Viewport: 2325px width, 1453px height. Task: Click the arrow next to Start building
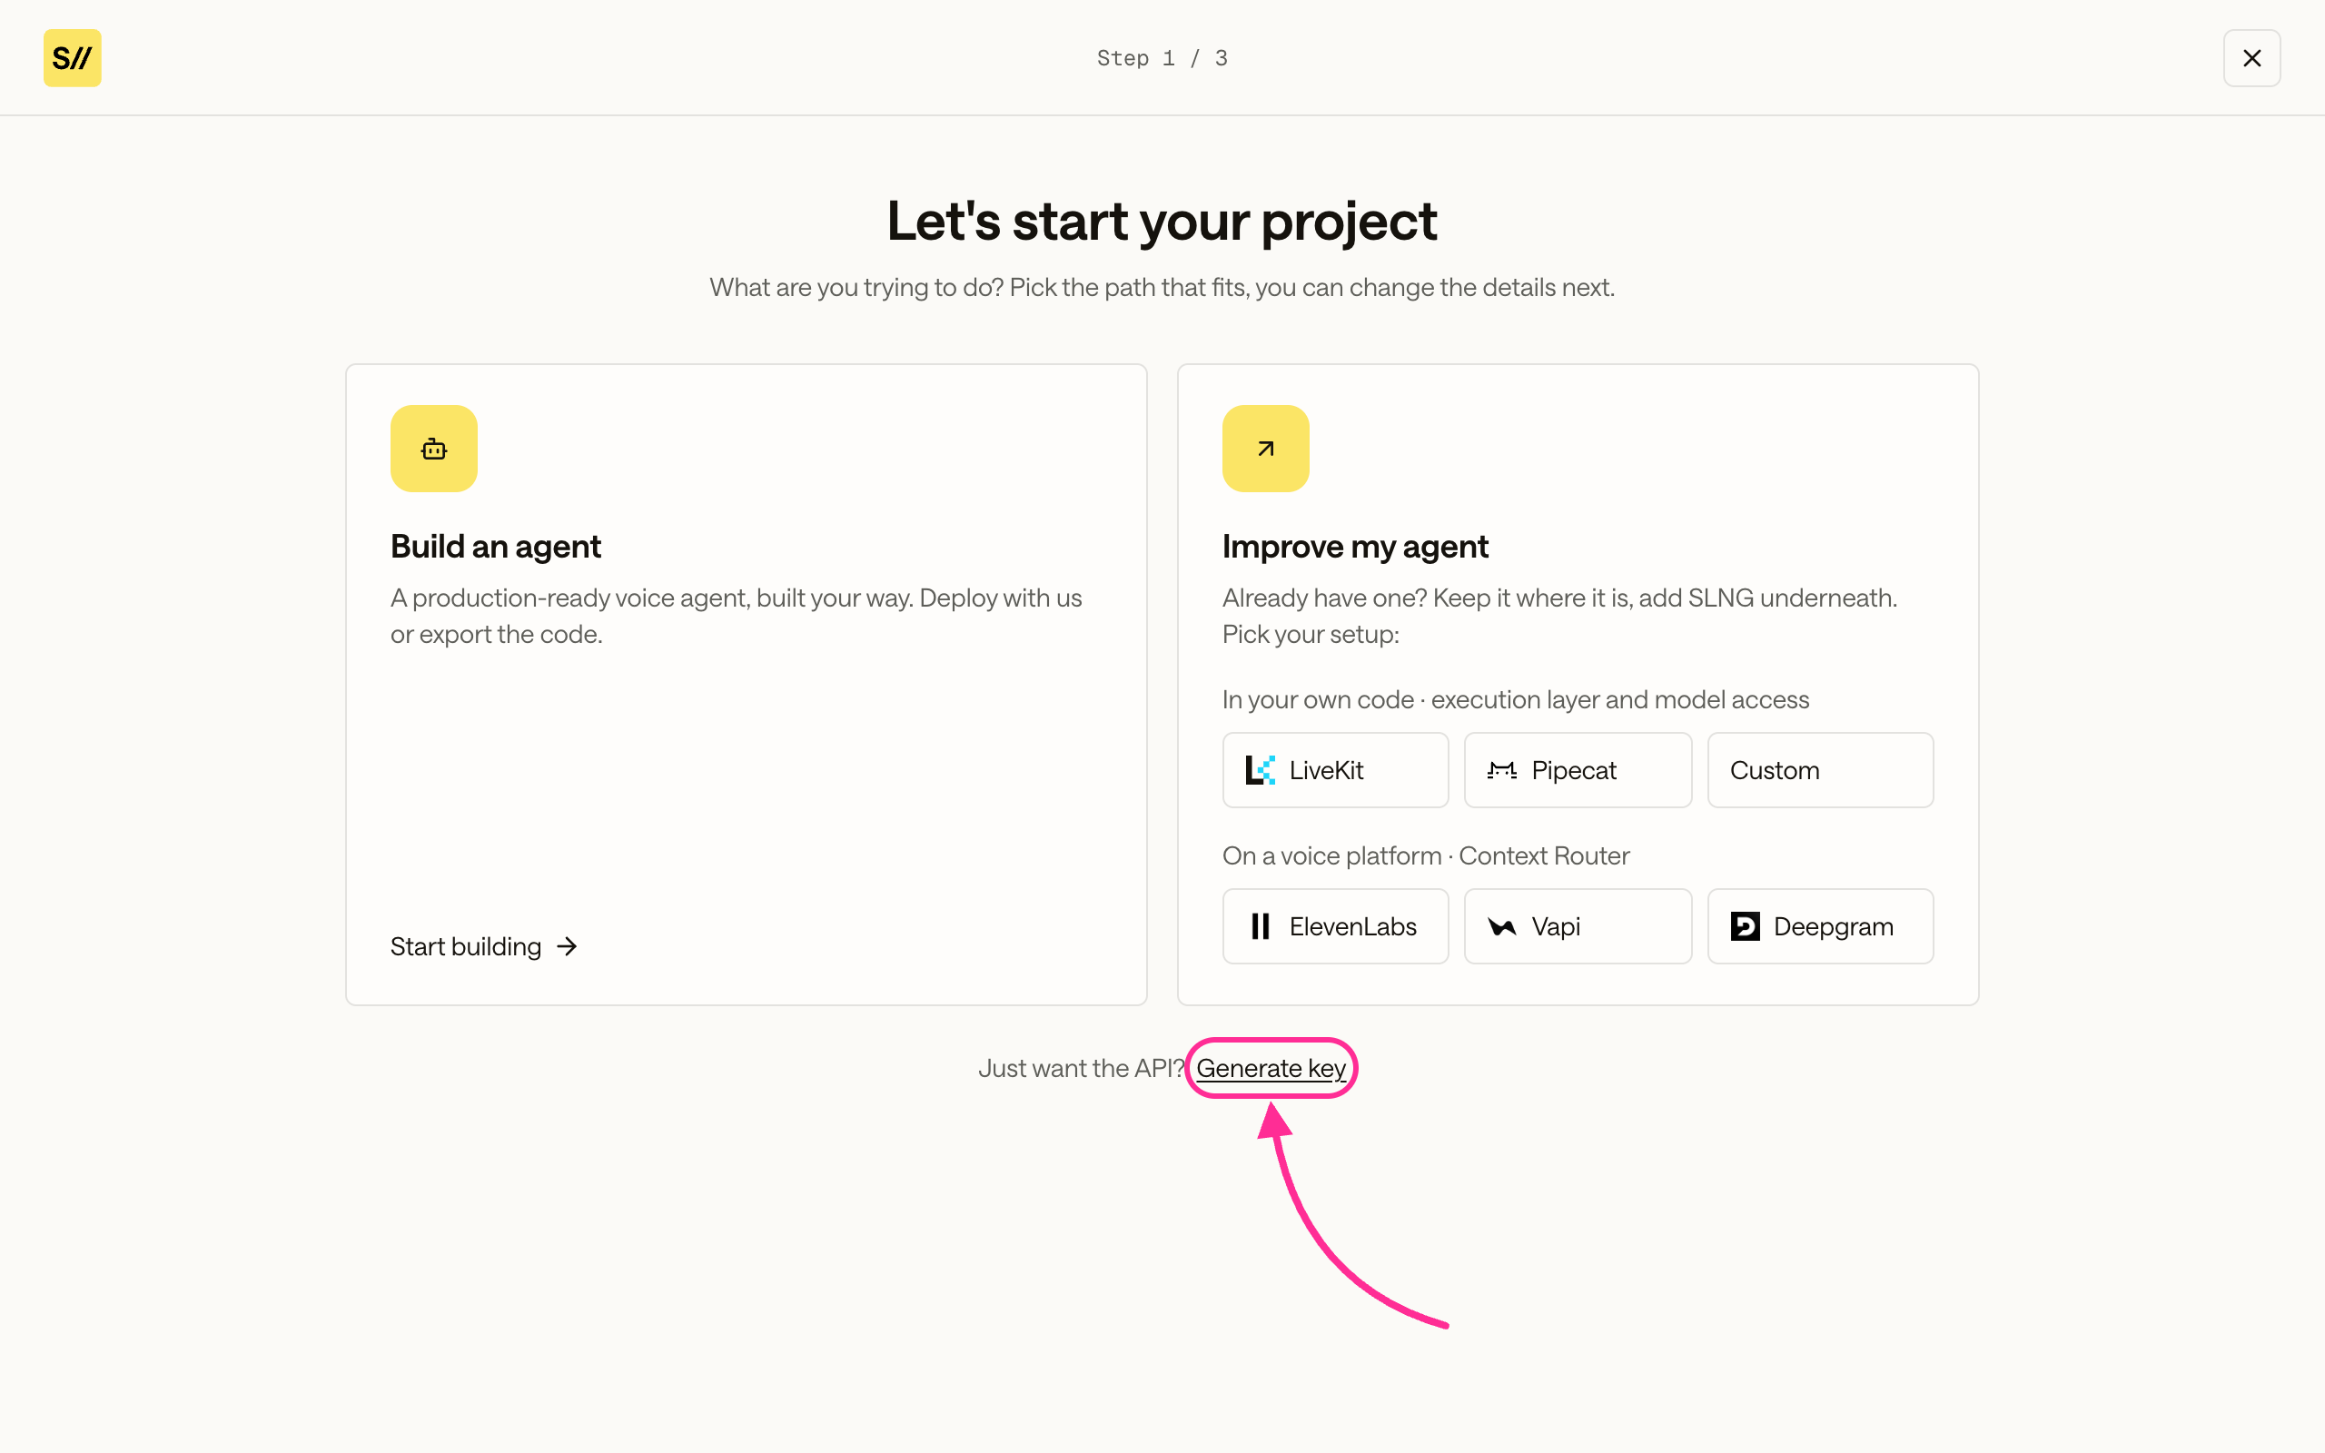tap(567, 946)
